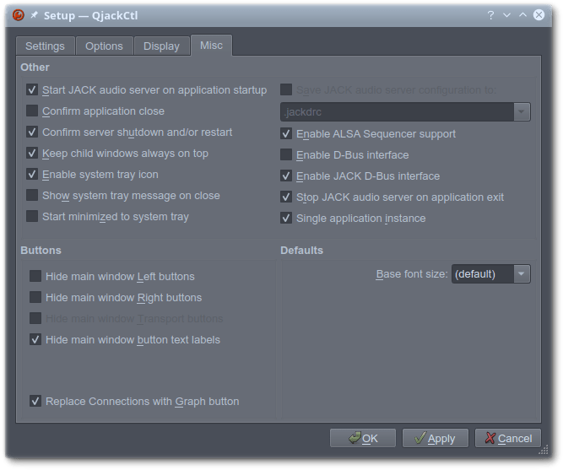Click the Buttons section heading
This screenshot has width=563, height=470.
41,251
